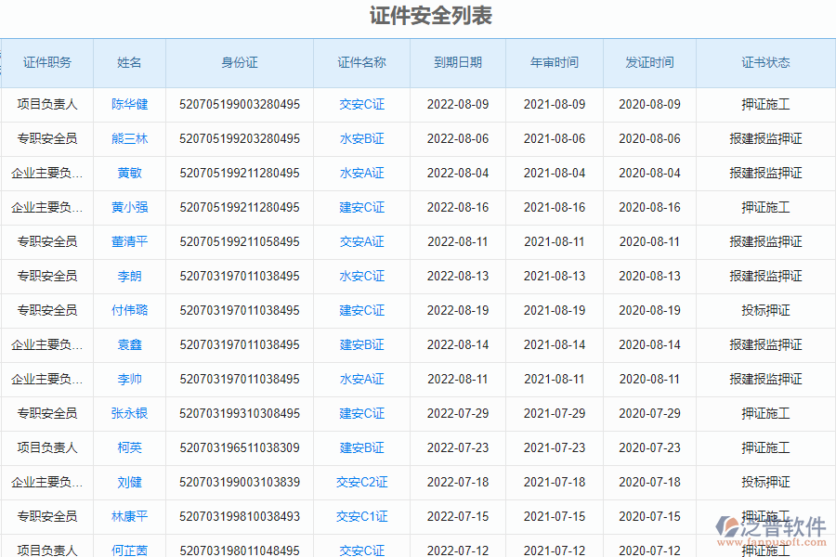Open the 建安B证 certificate for 袁鑫
This screenshot has width=836, height=557.
(x=360, y=344)
